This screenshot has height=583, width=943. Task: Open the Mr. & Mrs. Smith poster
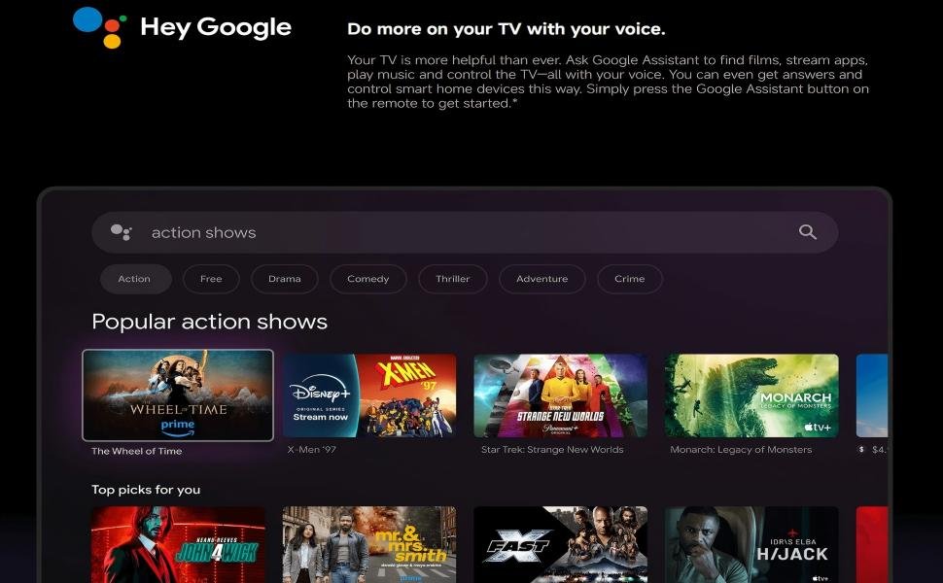[x=369, y=544]
